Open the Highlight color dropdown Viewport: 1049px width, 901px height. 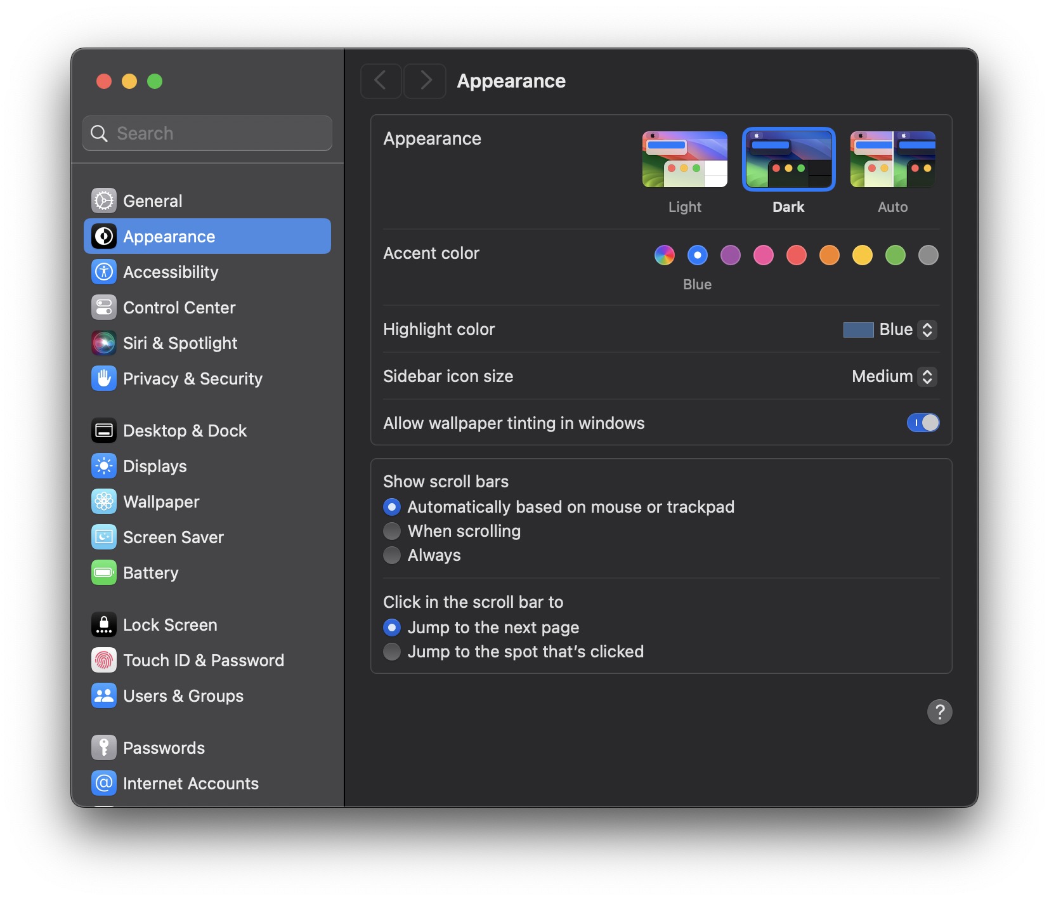pos(927,329)
